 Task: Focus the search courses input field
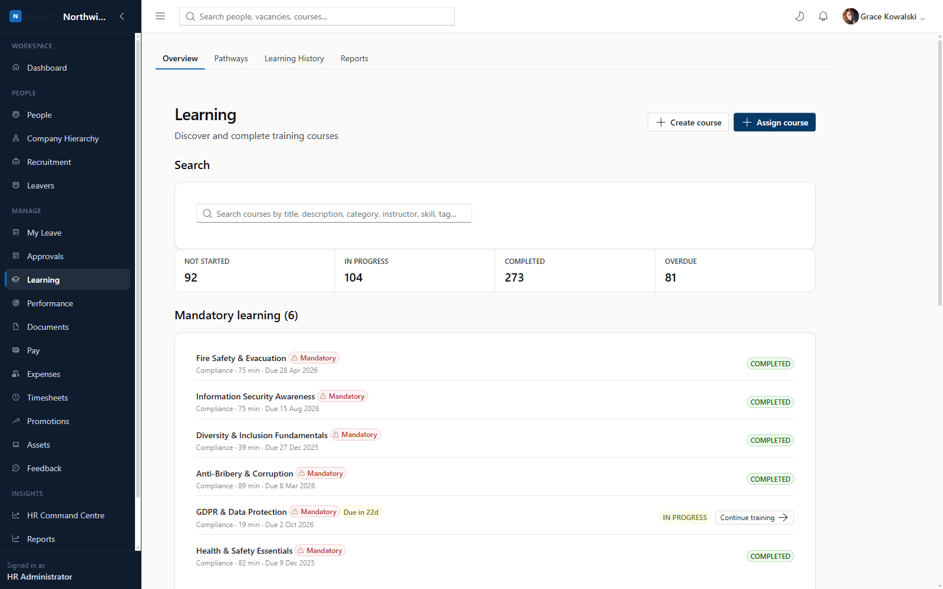click(x=334, y=214)
